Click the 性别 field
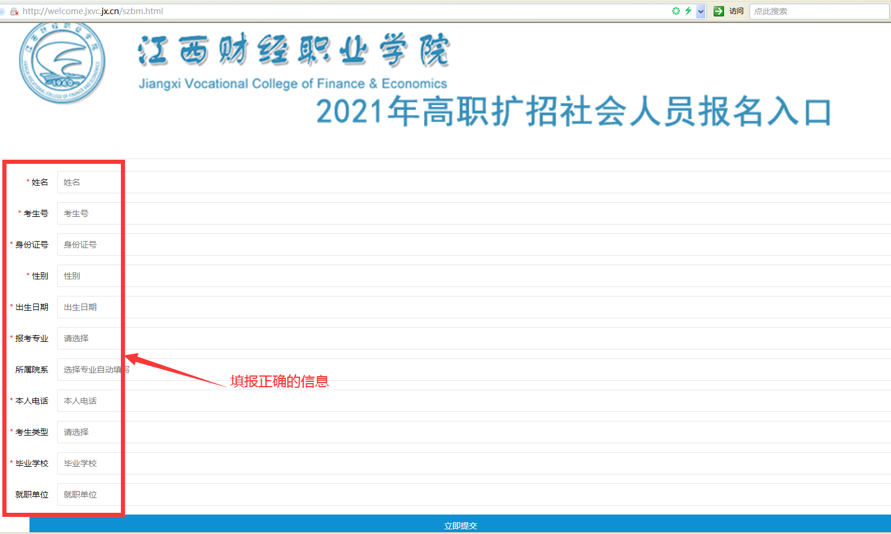This screenshot has width=891, height=534. [x=472, y=276]
